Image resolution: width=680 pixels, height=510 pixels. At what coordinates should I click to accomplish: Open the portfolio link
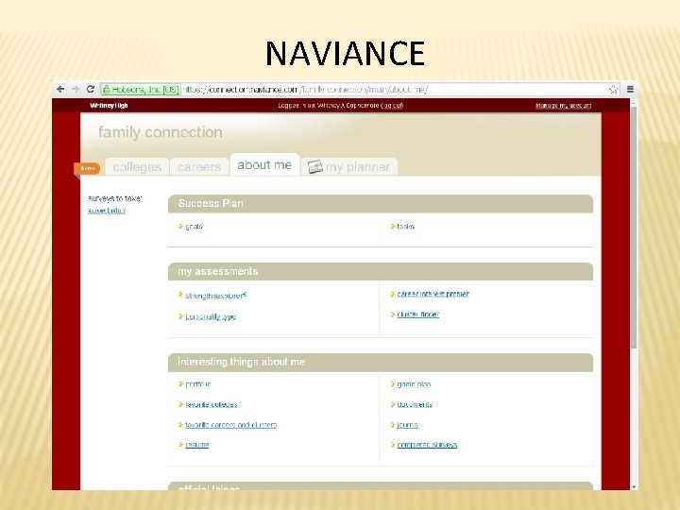pos(198,384)
